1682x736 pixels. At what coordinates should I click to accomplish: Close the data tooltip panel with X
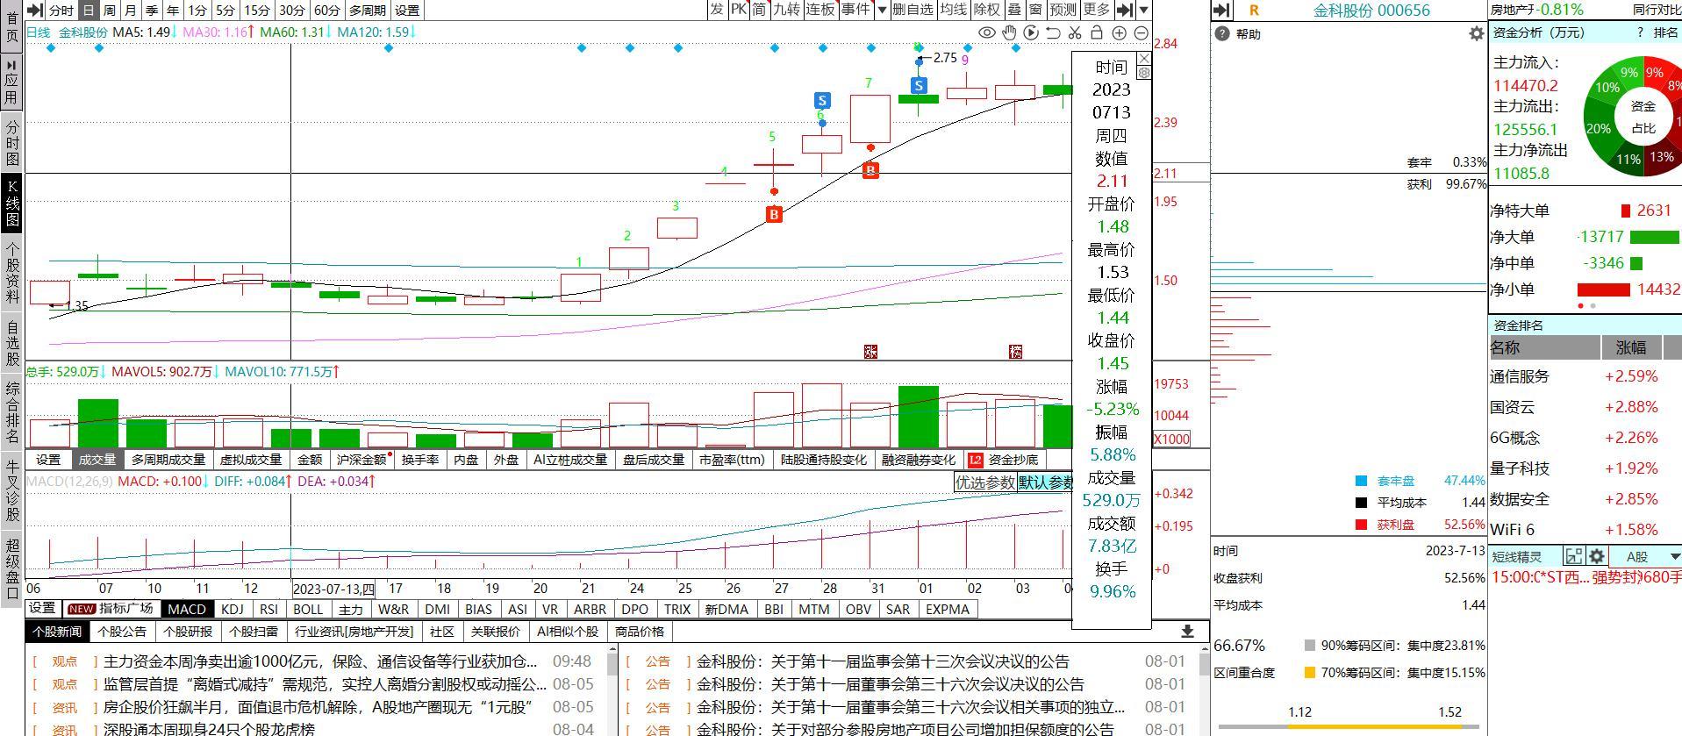1144,58
